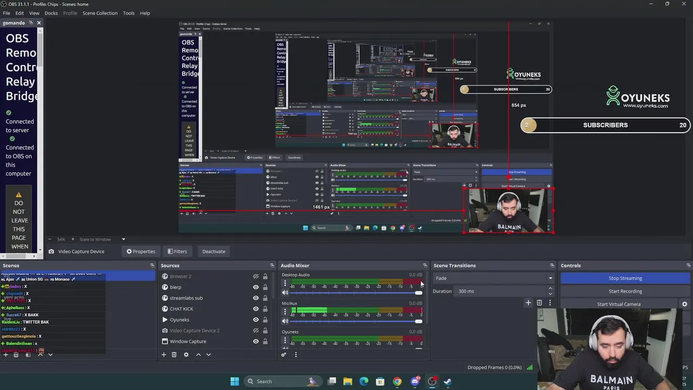Show Video Capture Device 2 source

tap(256, 330)
